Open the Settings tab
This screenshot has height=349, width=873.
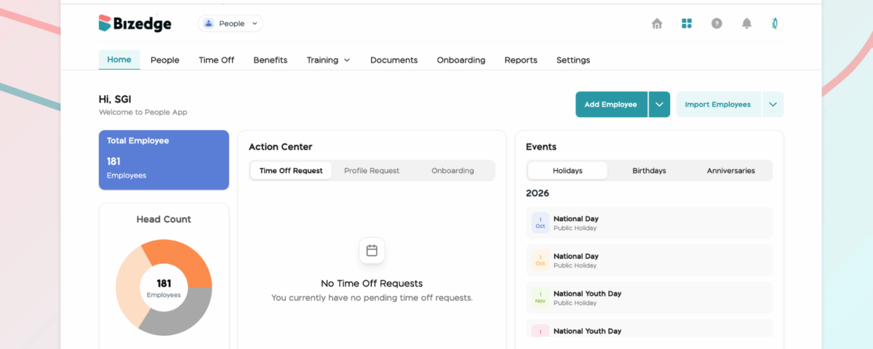pyautogui.click(x=573, y=60)
